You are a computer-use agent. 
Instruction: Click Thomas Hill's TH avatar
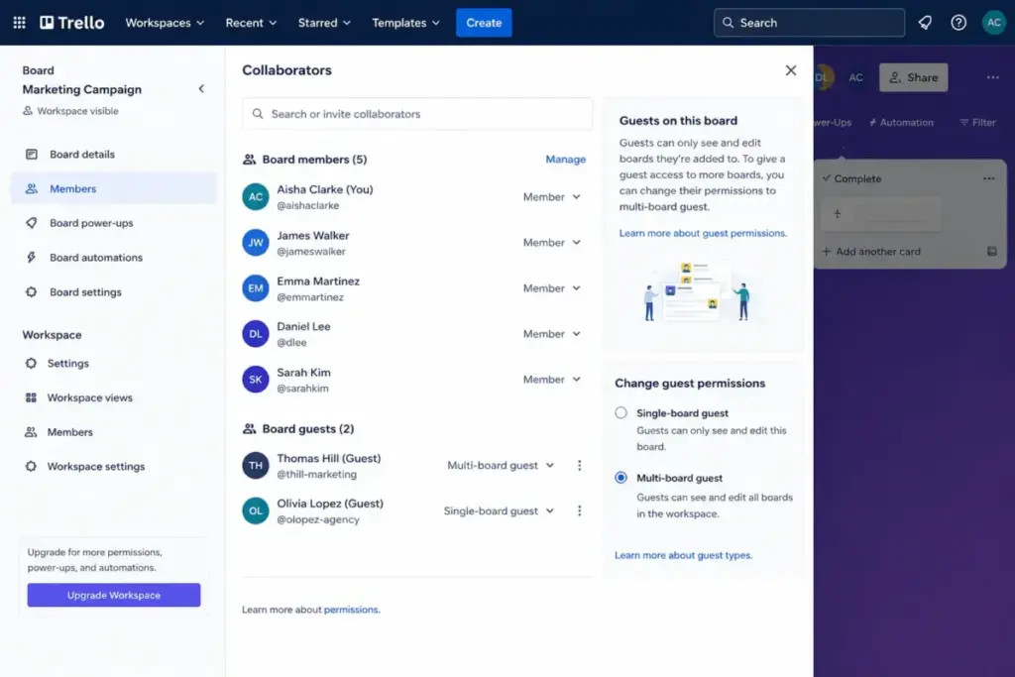[256, 465]
